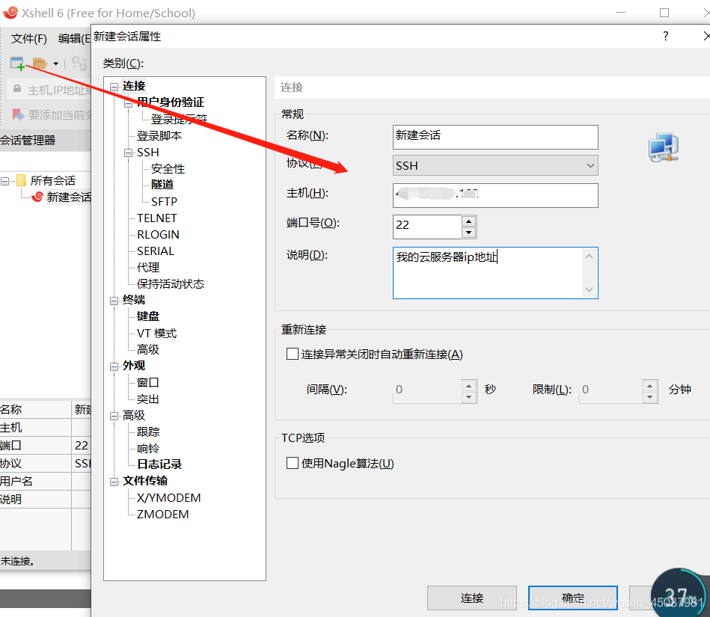This screenshot has height=617, width=710.
Task: Collapse the SSH tree node
Action: pyautogui.click(x=129, y=153)
